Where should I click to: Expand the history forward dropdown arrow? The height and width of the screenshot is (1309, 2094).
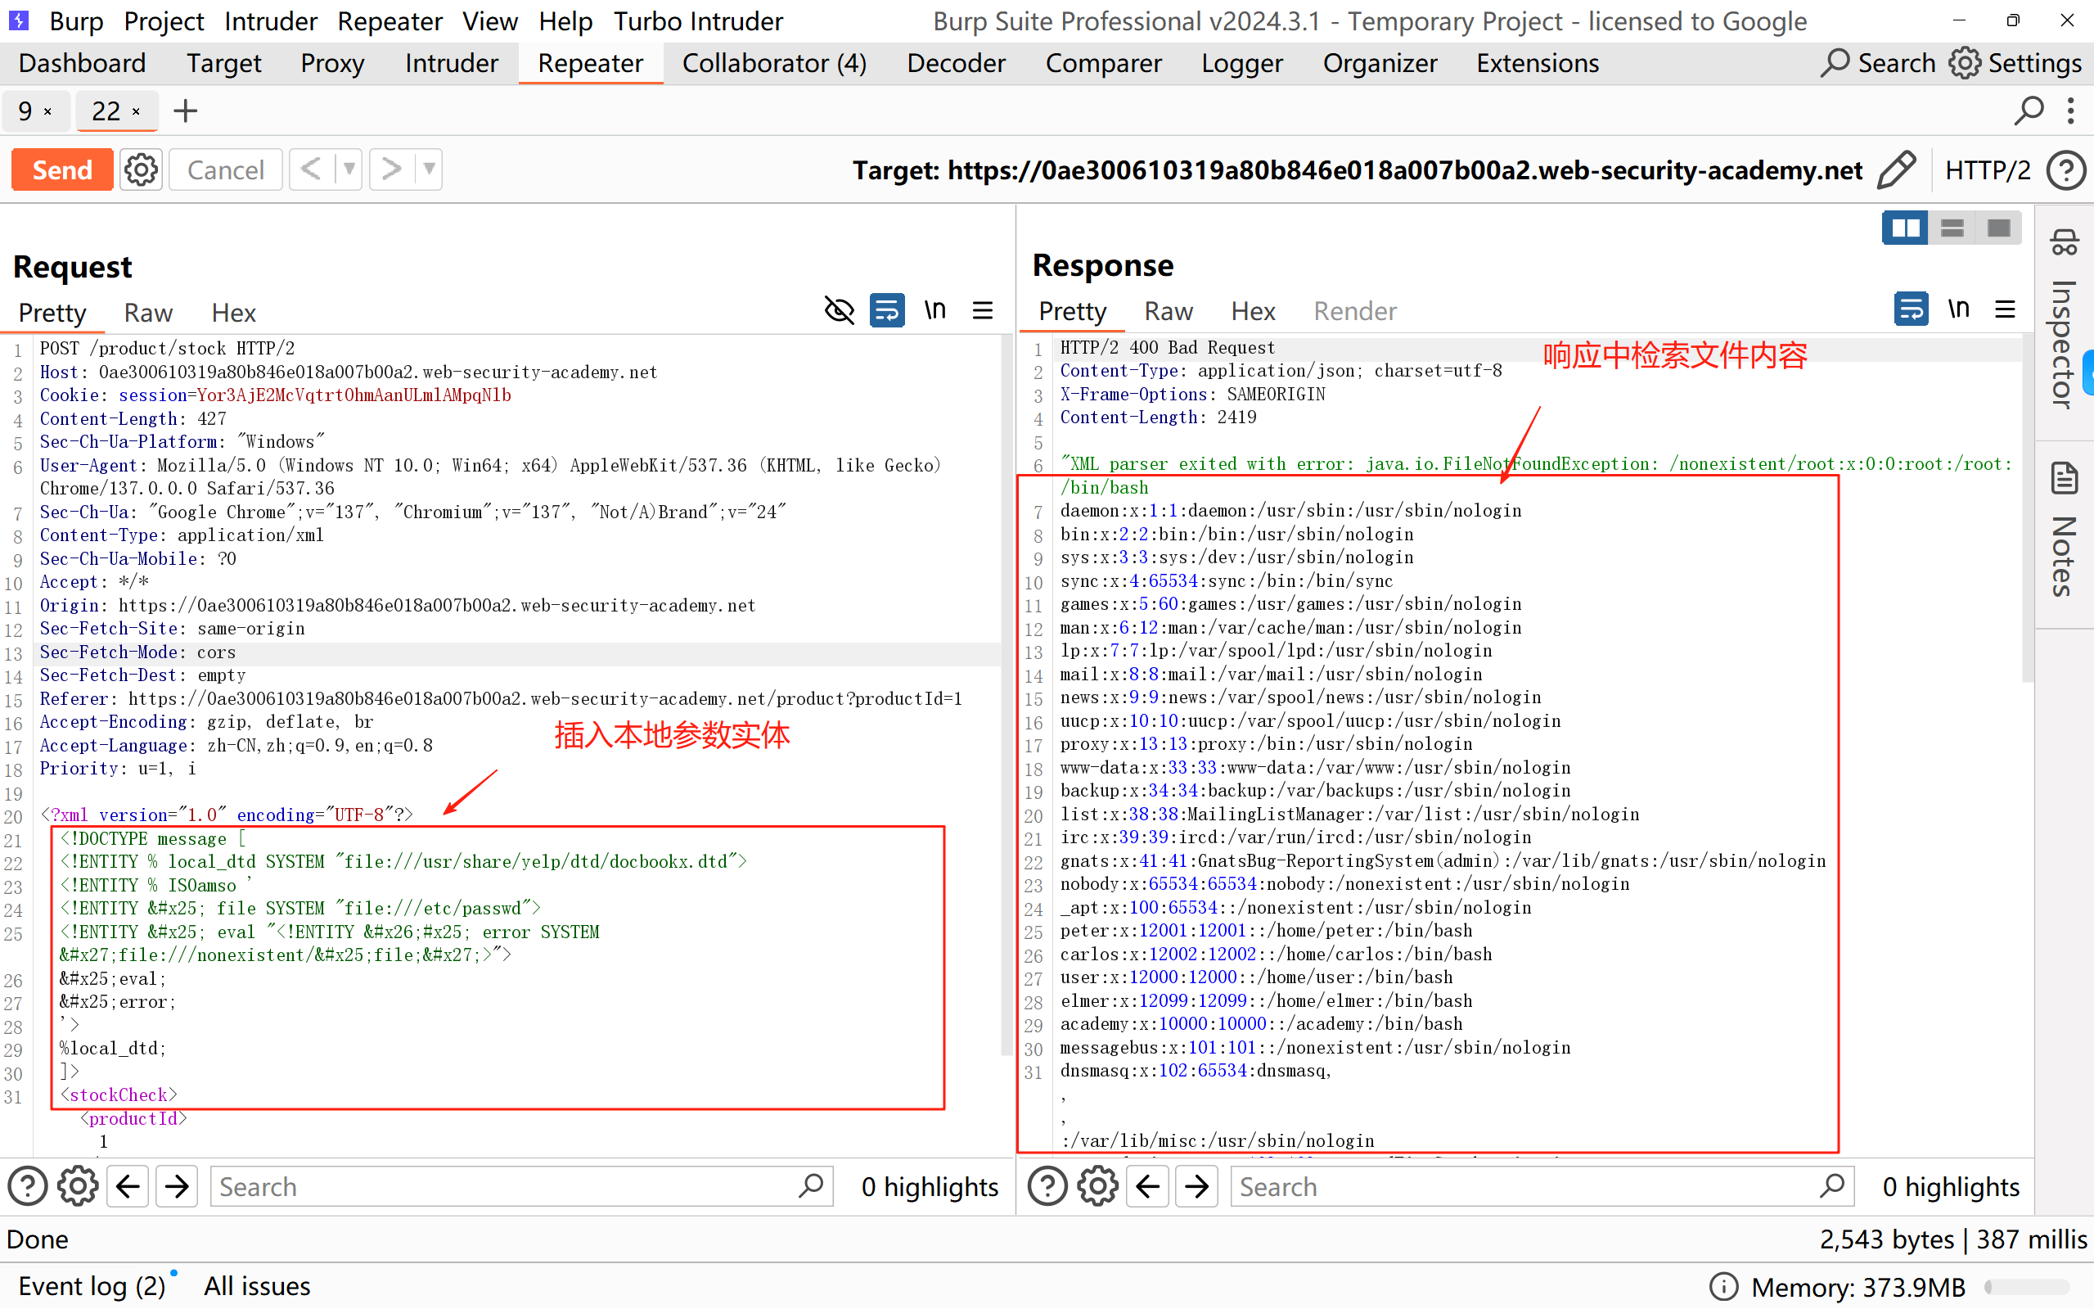click(429, 169)
